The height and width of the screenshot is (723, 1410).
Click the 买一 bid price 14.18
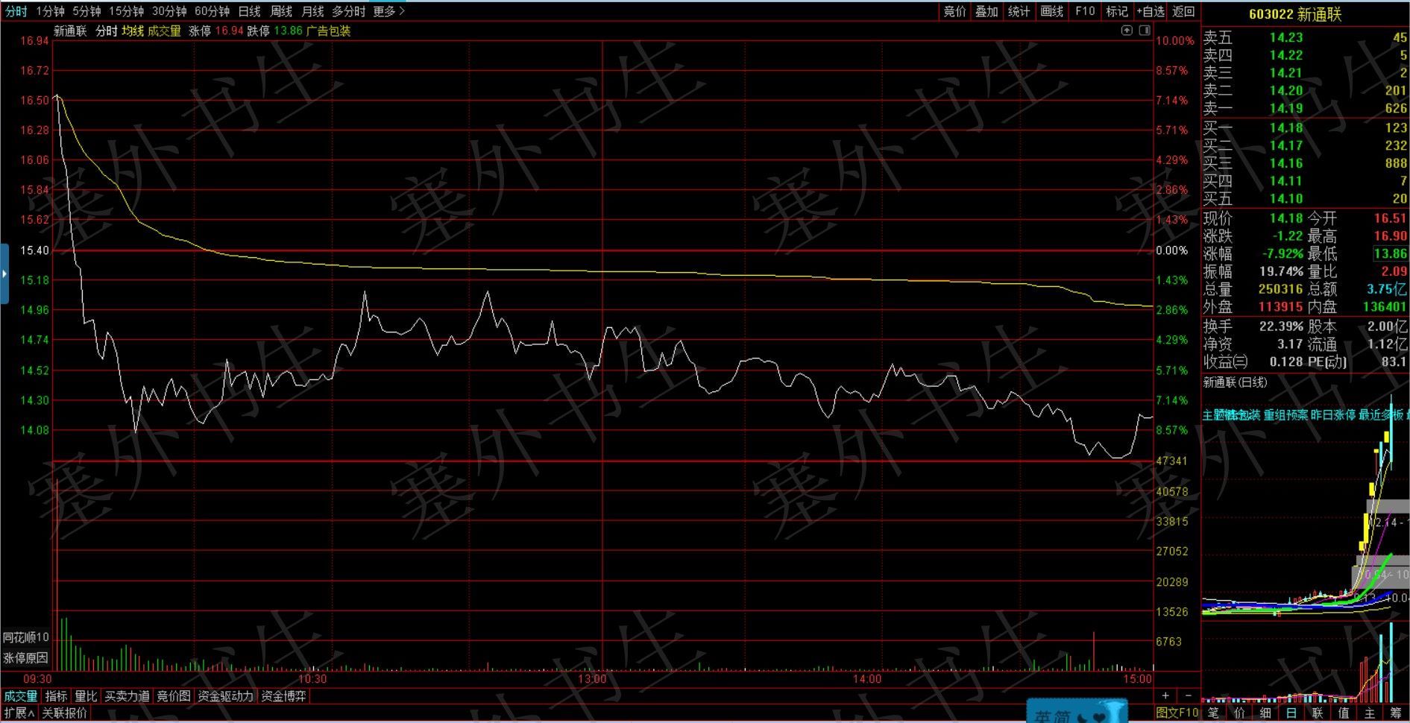coord(1285,127)
